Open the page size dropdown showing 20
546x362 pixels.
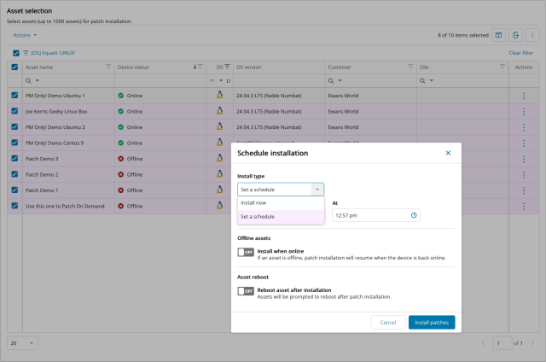pos(22,342)
